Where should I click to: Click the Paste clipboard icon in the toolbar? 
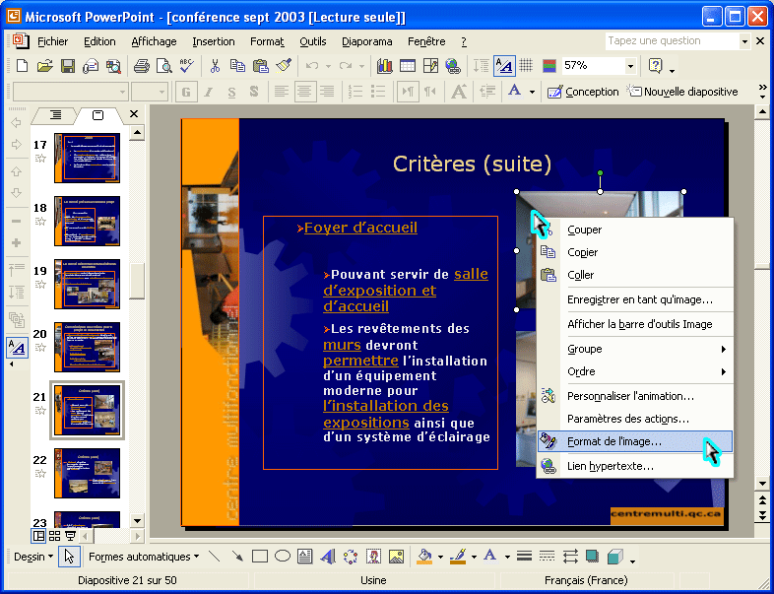point(261,66)
